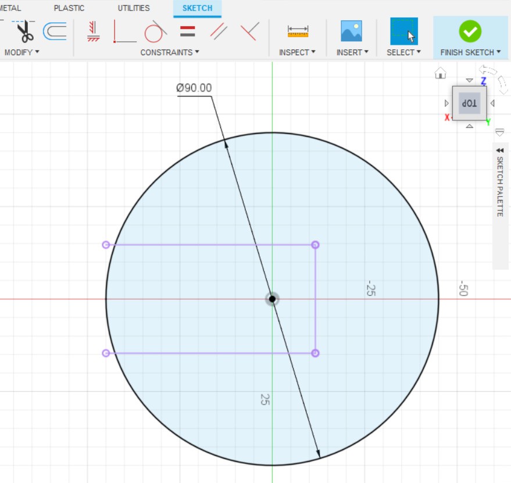Choose the Coincident constraint icon

[124, 31]
